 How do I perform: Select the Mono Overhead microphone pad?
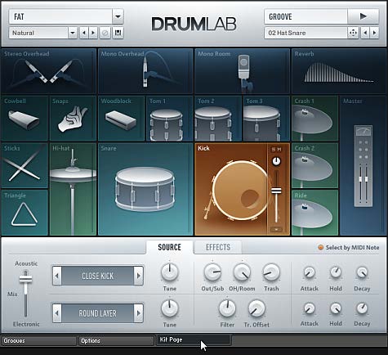(145, 71)
